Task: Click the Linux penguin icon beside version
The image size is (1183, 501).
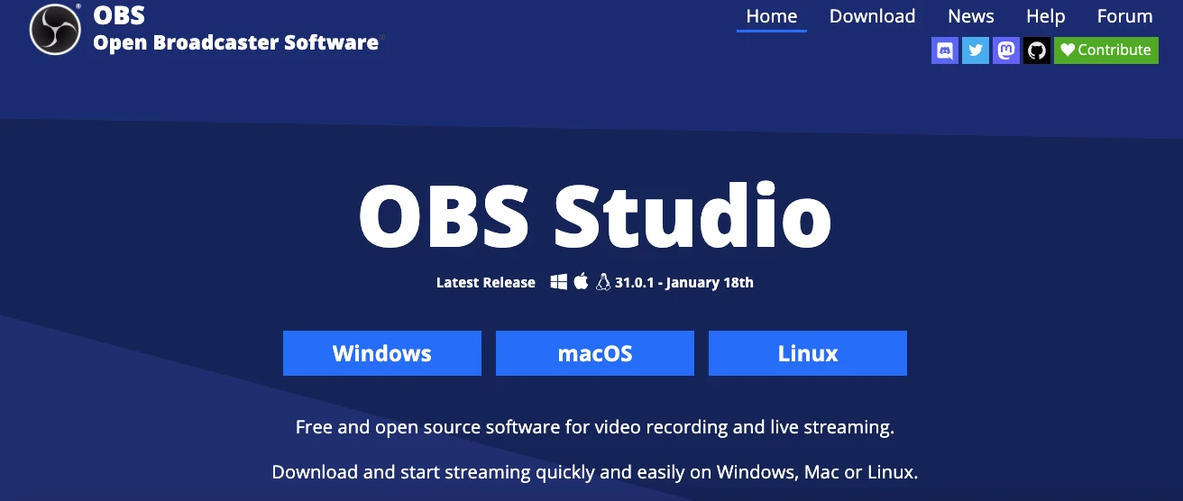Action: point(603,282)
